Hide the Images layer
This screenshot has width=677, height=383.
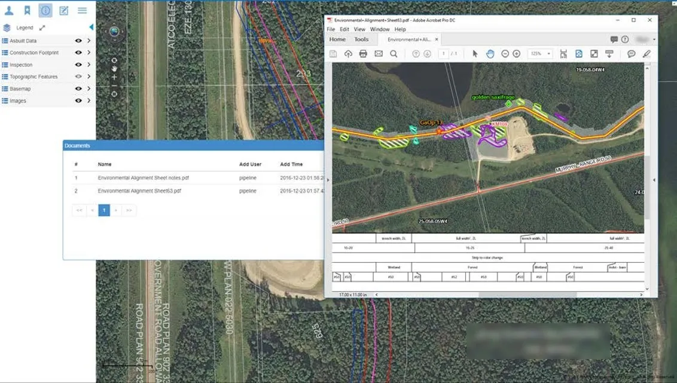[x=78, y=101]
